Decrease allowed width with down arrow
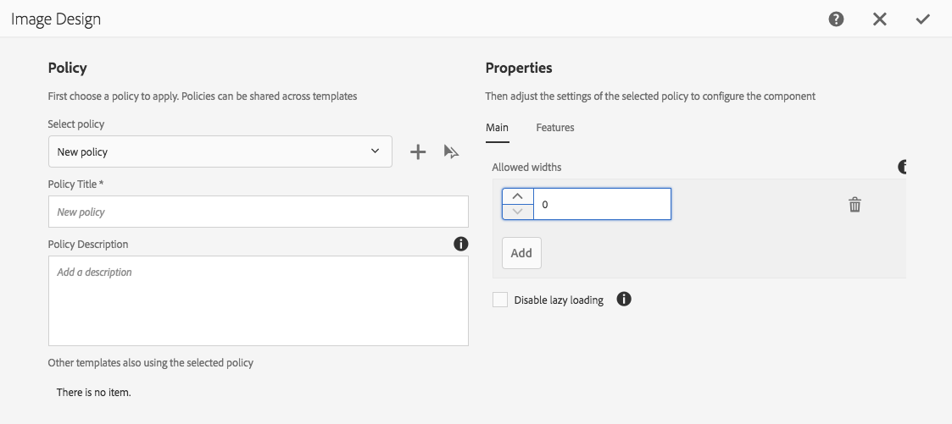 click(518, 212)
